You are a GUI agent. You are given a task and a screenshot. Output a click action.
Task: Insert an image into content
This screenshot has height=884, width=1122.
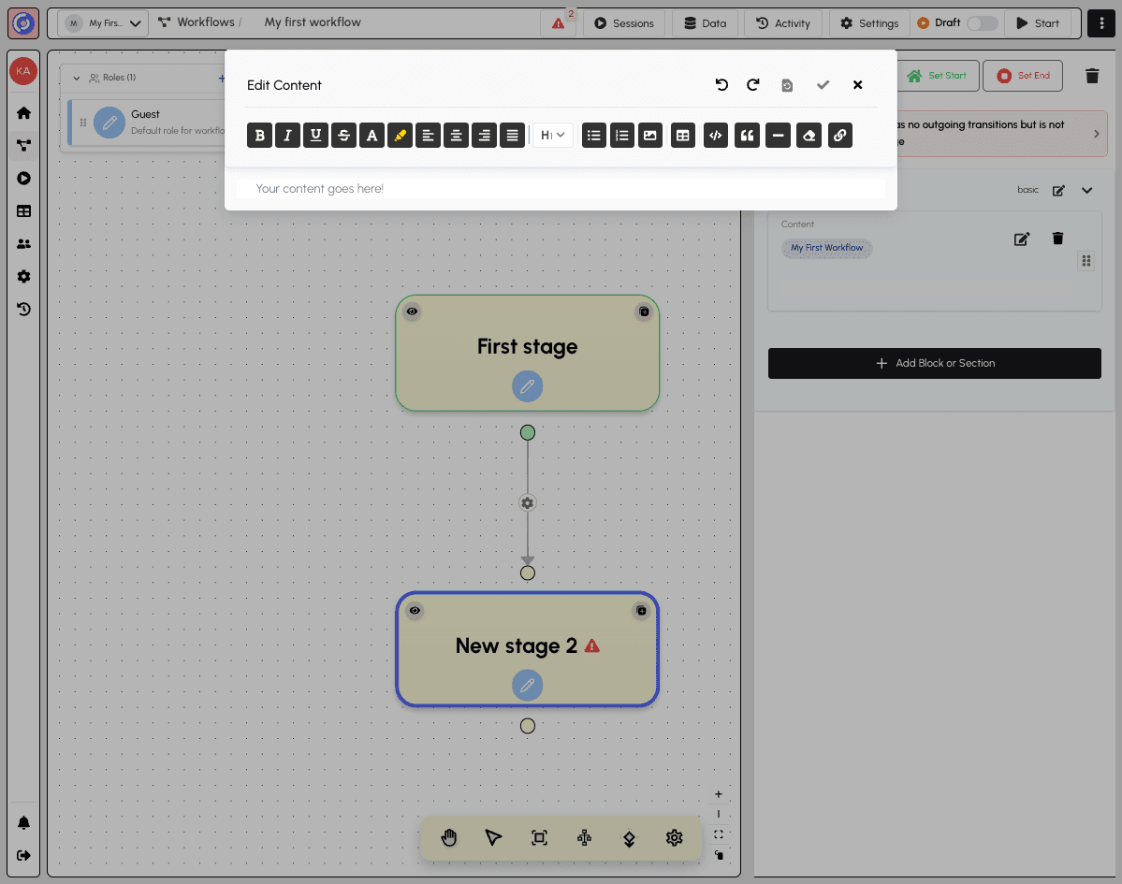tap(649, 136)
